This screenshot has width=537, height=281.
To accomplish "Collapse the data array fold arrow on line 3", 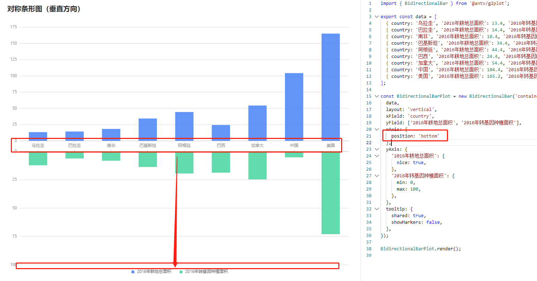I will [376, 16].
